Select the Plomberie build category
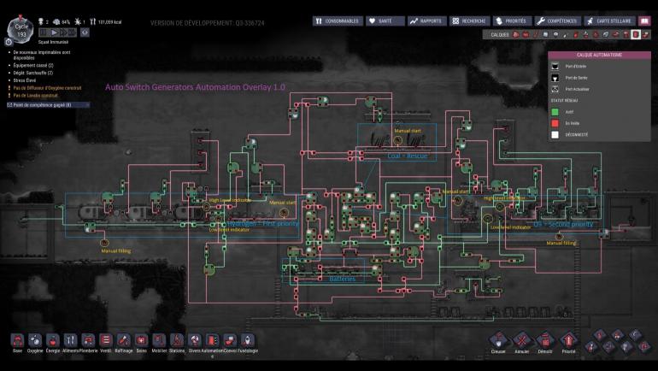Screen dimensions: 658x371 [88, 343]
